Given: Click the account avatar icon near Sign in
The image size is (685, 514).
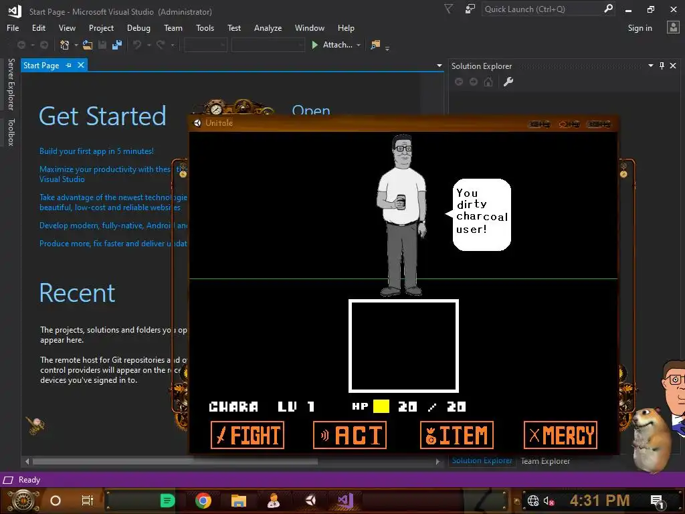Looking at the screenshot, I should pos(673,27).
